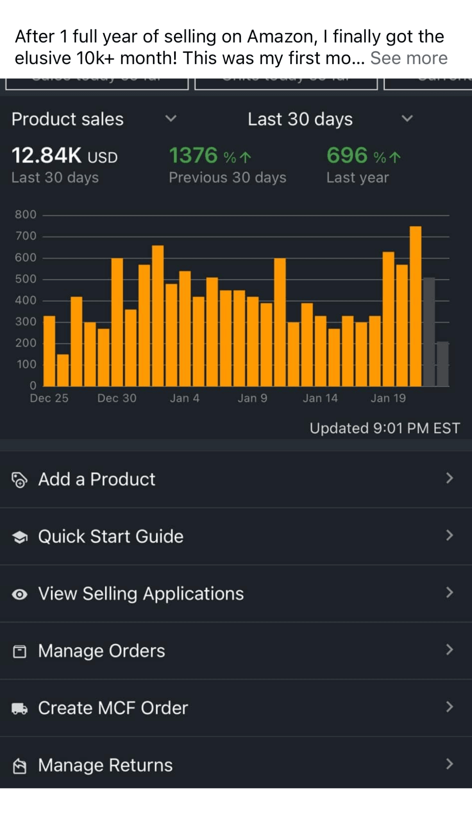Screen dimensions: 472x840
Task: Open View Selling Applications menu entry
Action: pos(141,593)
